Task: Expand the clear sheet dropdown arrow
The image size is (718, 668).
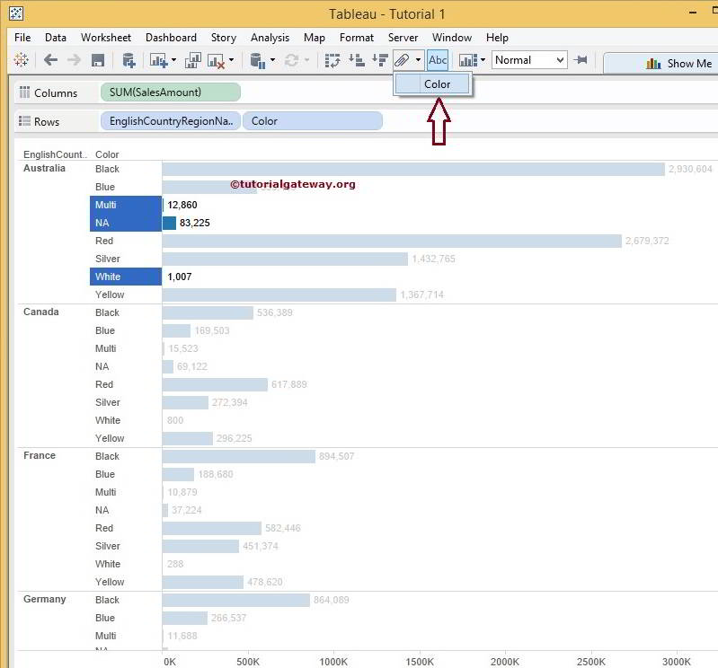Action: [231, 60]
